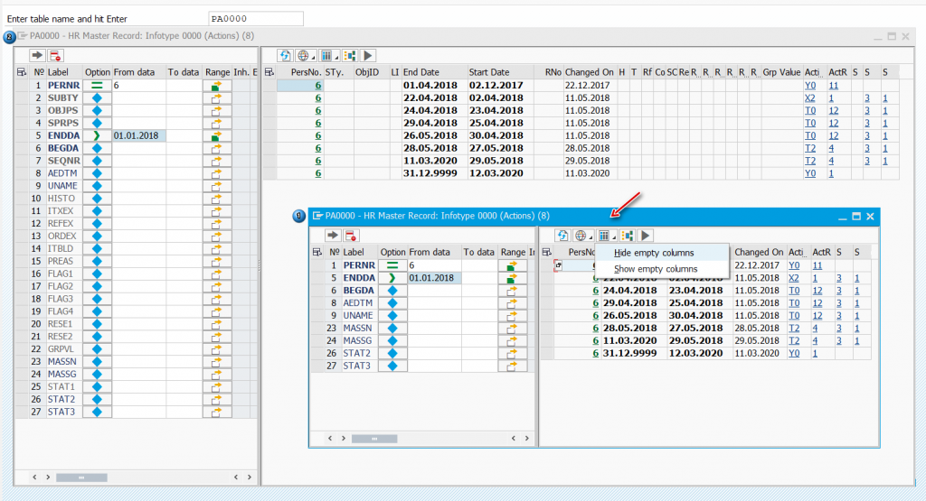Image resolution: width=926 pixels, height=501 pixels.
Task: Click the Option diamond of the front window's MASSN row
Action: pyautogui.click(x=392, y=328)
